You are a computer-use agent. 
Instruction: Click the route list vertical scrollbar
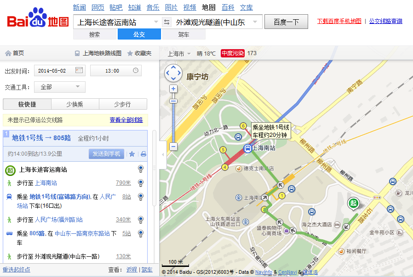[155, 168]
